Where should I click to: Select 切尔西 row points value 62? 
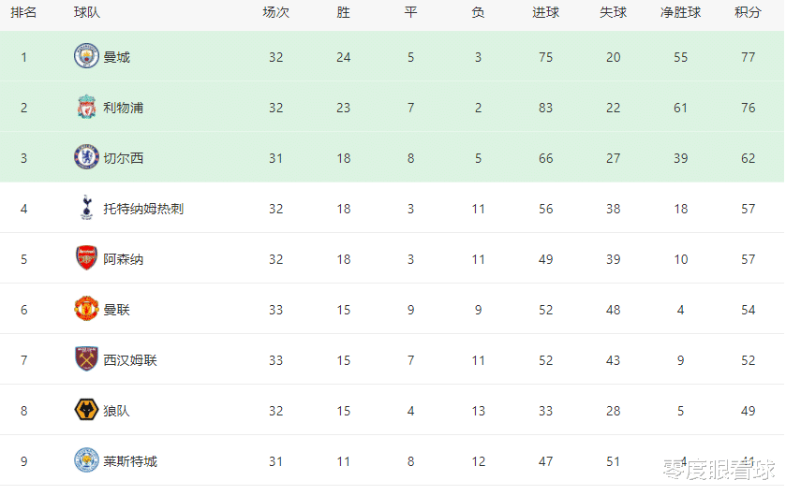[x=748, y=158]
